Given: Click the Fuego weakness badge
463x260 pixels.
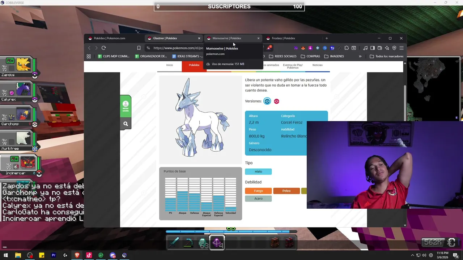Looking at the screenshot, I should click(258, 191).
